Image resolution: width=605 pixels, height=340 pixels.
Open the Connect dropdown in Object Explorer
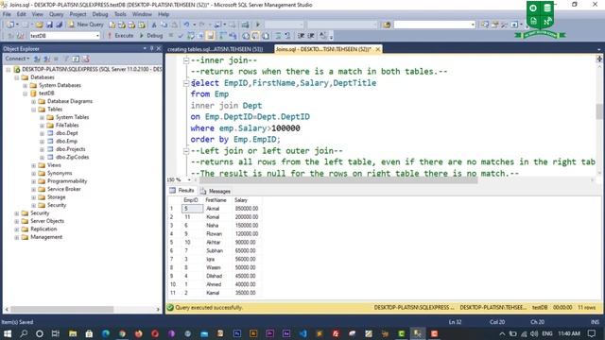pyautogui.click(x=17, y=59)
